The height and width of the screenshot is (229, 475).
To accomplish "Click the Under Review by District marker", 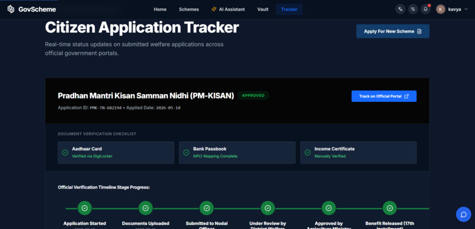I will [268, 208].
